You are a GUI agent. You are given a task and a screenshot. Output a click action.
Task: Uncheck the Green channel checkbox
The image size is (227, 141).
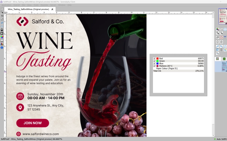tap(154, 61)
